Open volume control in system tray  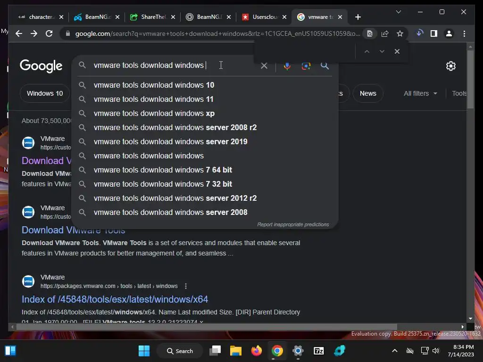tap(435, 351)
